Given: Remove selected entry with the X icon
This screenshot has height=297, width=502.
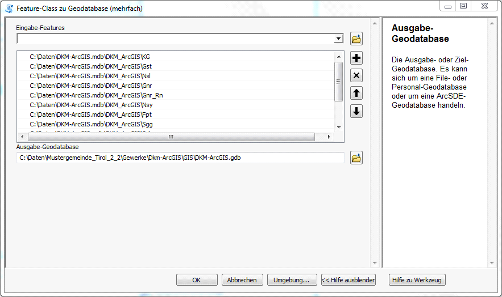Looking at the screenshot, I should 356,76.
